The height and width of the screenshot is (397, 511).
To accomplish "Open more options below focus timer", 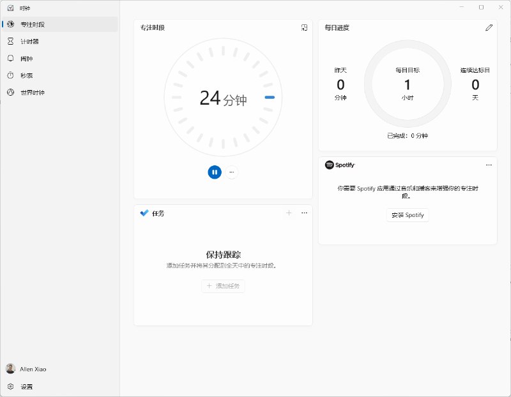I will 232,172.
